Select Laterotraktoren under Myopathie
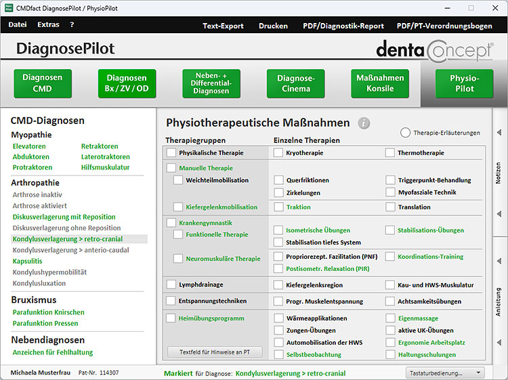The width and height of the screenshot is (508, 380). 105,156
